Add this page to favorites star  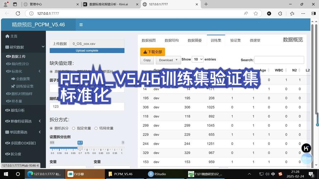[x=256, y=13]
